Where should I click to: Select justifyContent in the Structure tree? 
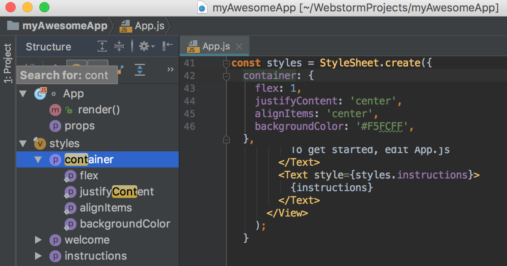(x=117, y=192)
